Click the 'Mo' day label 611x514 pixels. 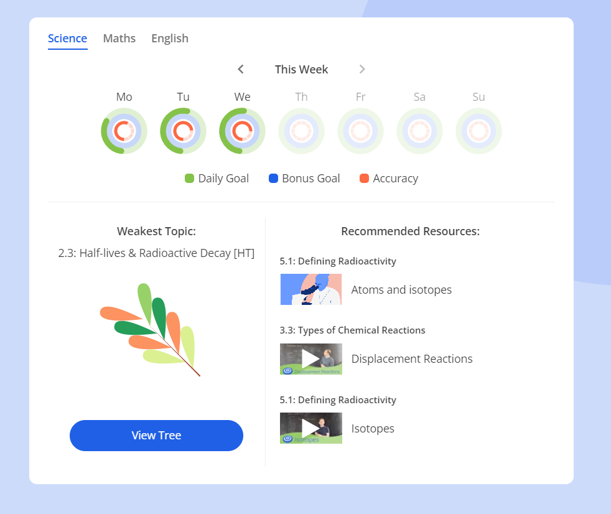click(124, 96)
